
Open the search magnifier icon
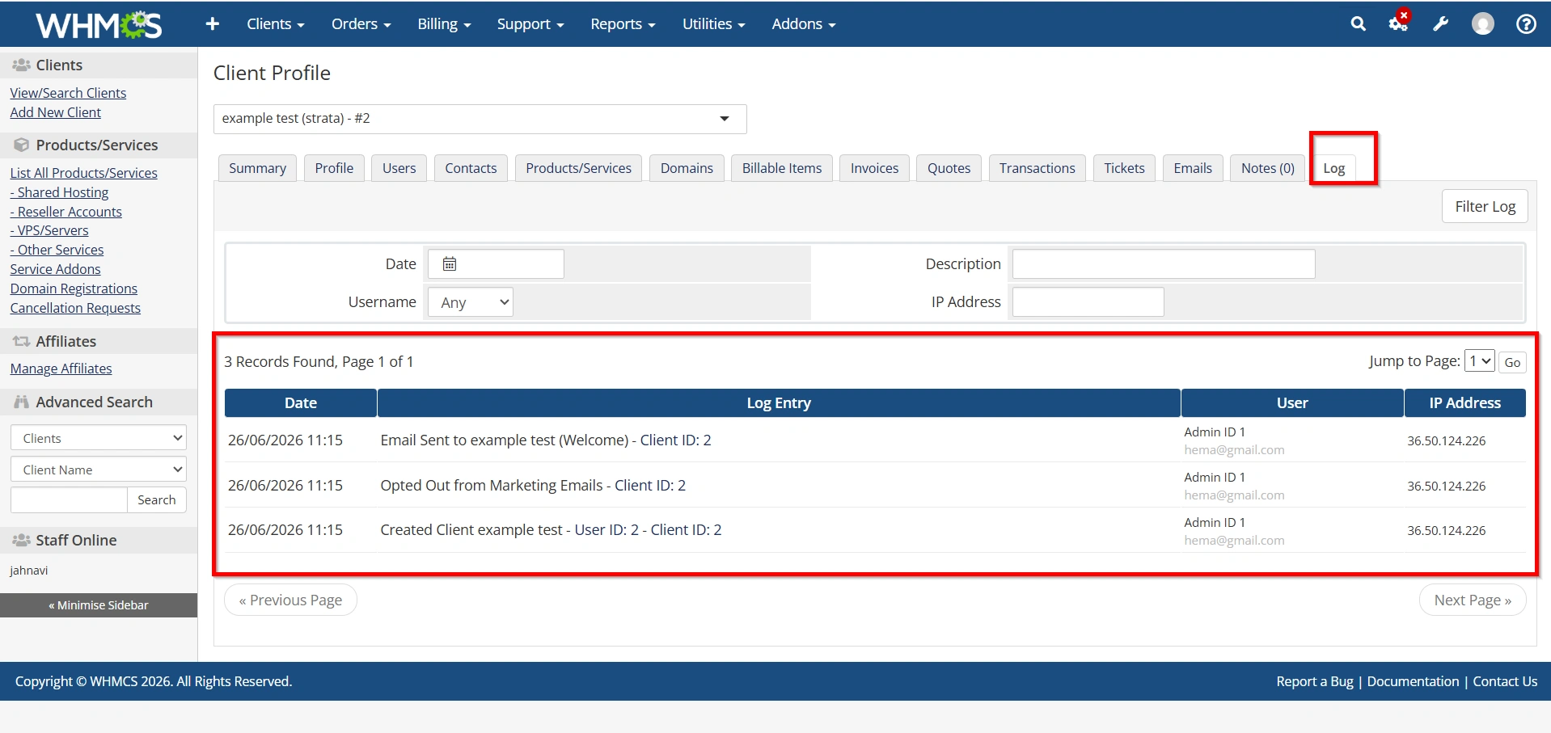tap(1358, 24)
